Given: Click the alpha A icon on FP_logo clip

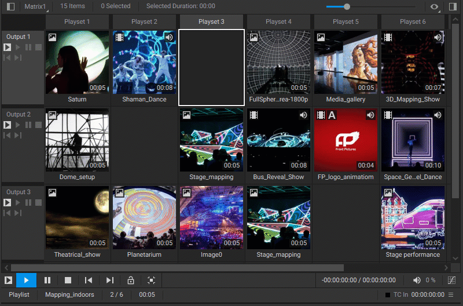Looking at the screenshot, I should tap(332, 115).
